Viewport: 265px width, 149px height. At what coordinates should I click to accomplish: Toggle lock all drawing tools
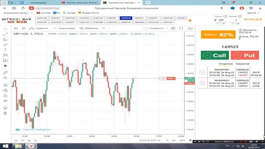[x=5, y=96]
